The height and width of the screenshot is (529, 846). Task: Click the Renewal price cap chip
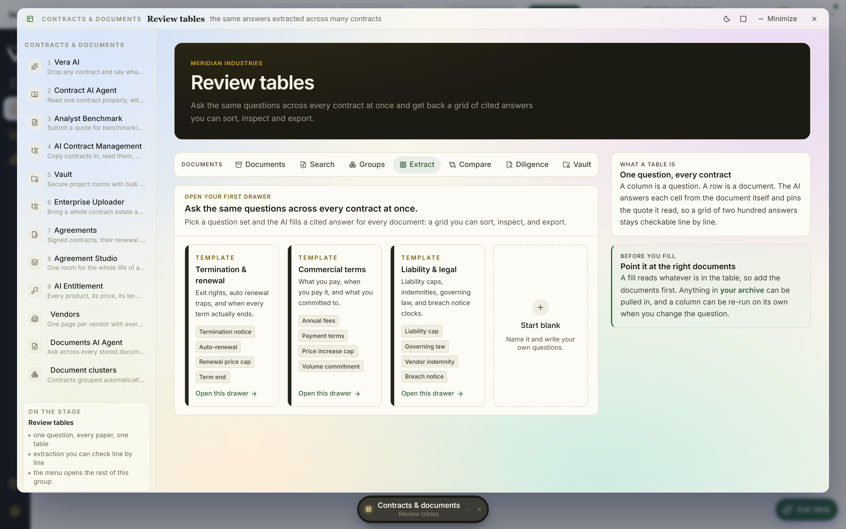[225, 362]
